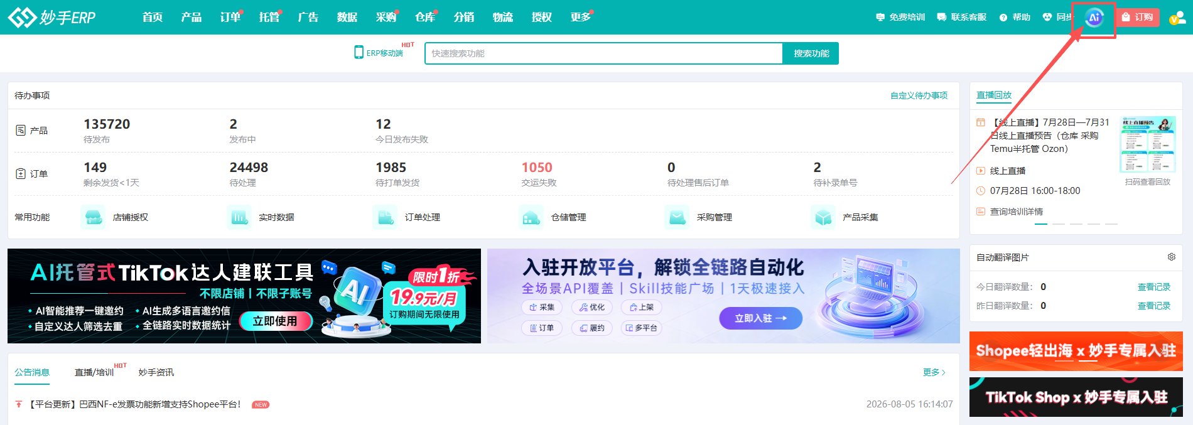Open the 授权 menu
This screenshot has width=1193, height=425.
click(542, 17)
